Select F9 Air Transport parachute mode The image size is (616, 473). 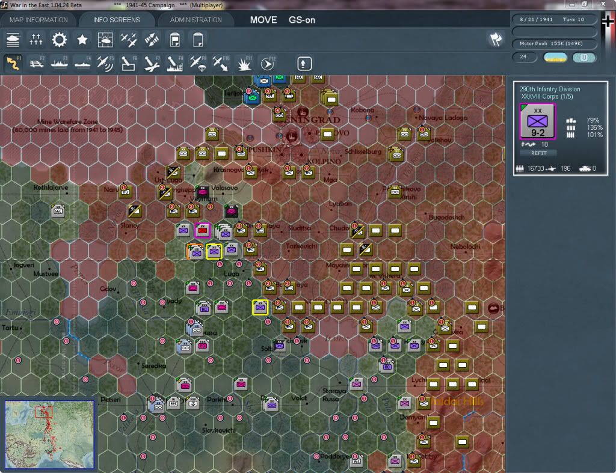(x=197, y=64)
